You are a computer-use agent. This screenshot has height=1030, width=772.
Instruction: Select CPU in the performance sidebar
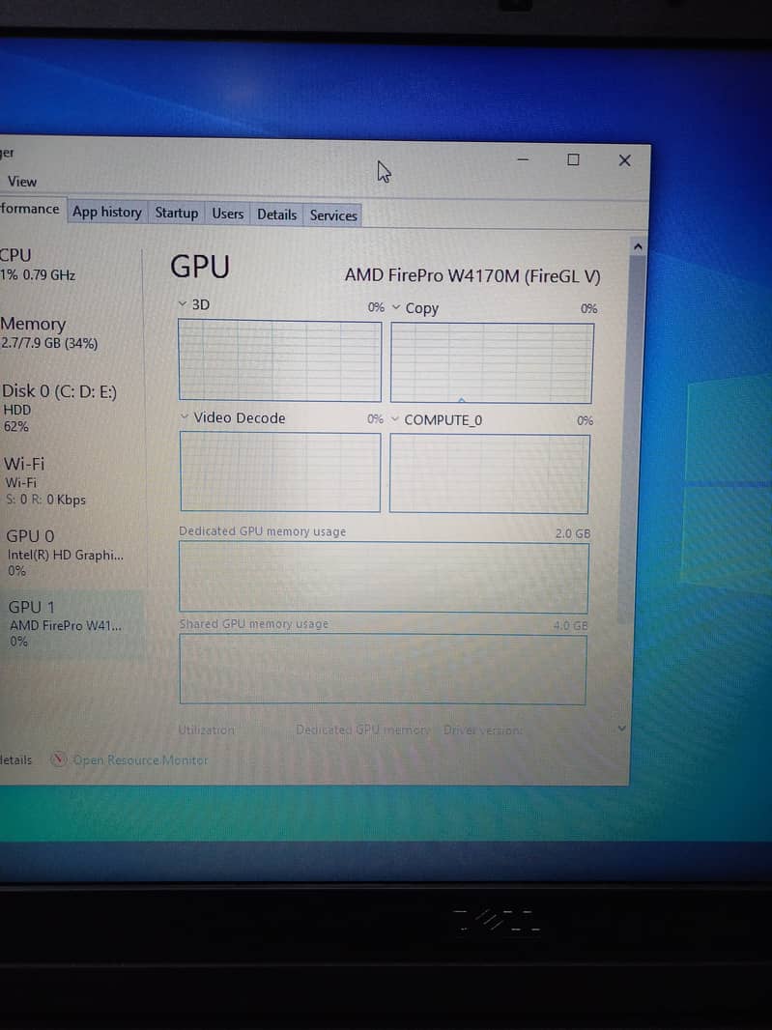[39, 265]
